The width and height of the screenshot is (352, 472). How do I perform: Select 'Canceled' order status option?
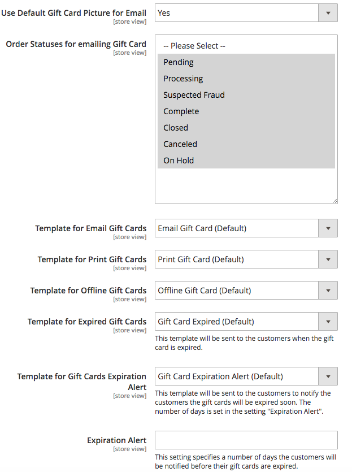coord(246,144)
